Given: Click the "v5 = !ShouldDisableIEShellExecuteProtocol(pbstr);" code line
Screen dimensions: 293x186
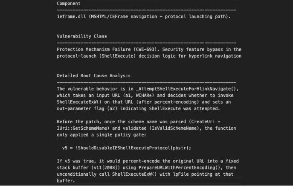Looking at the screenshot, I should (127, 148).
